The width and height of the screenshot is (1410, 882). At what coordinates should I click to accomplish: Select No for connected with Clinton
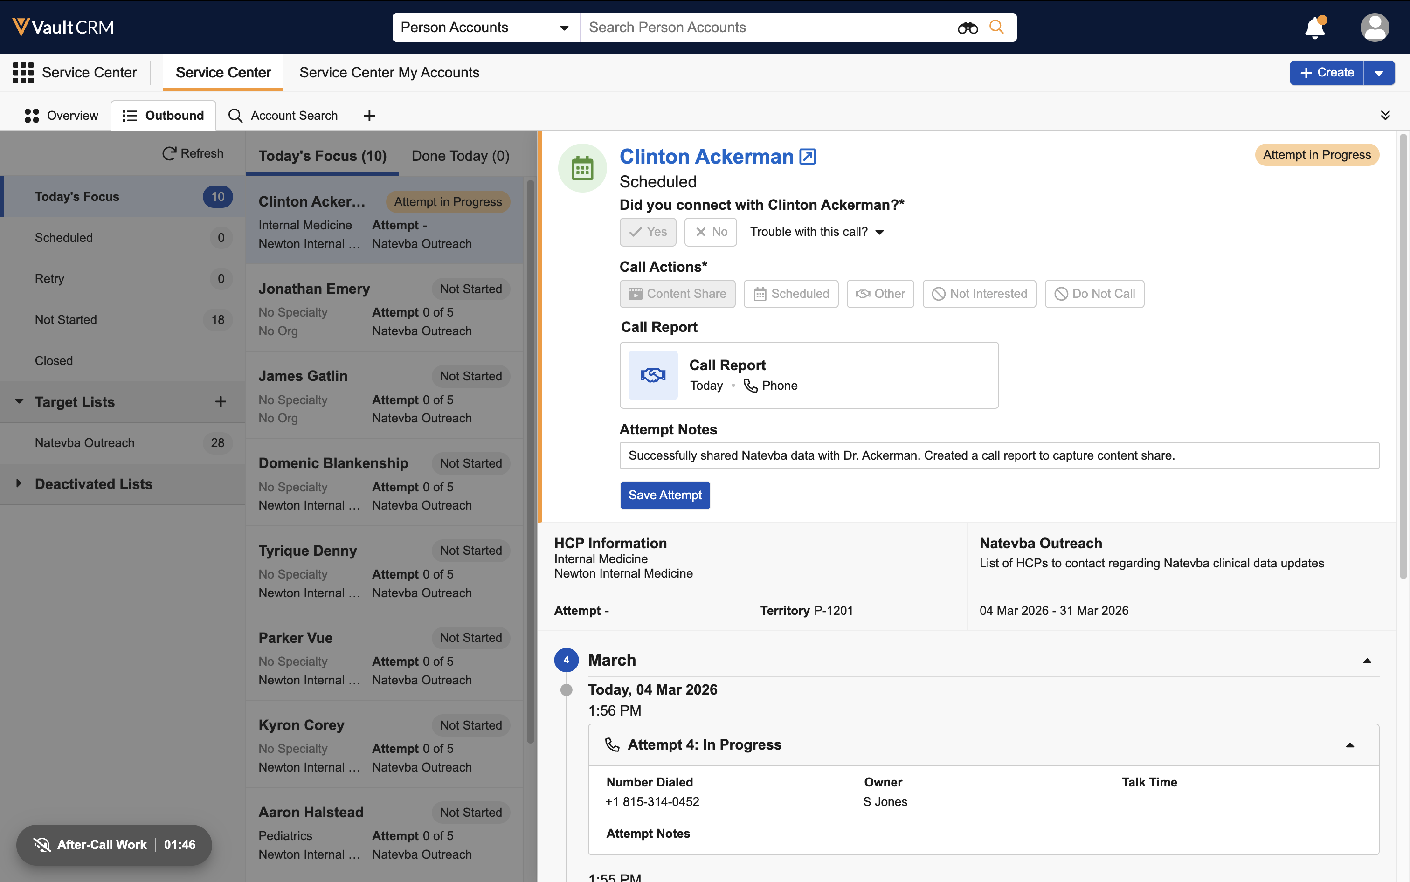click(x=710, y=232)
